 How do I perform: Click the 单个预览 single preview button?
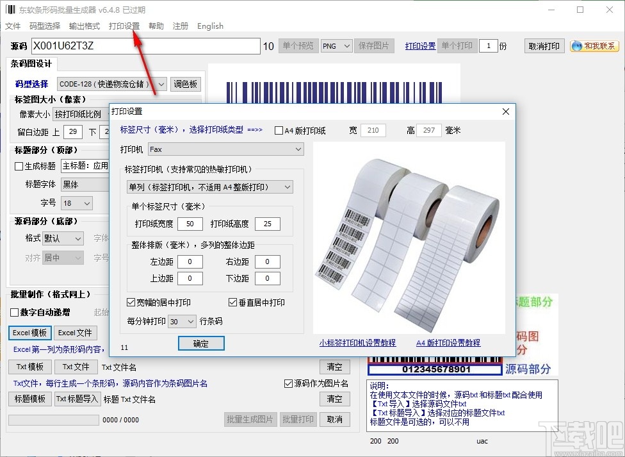point(298,46)
